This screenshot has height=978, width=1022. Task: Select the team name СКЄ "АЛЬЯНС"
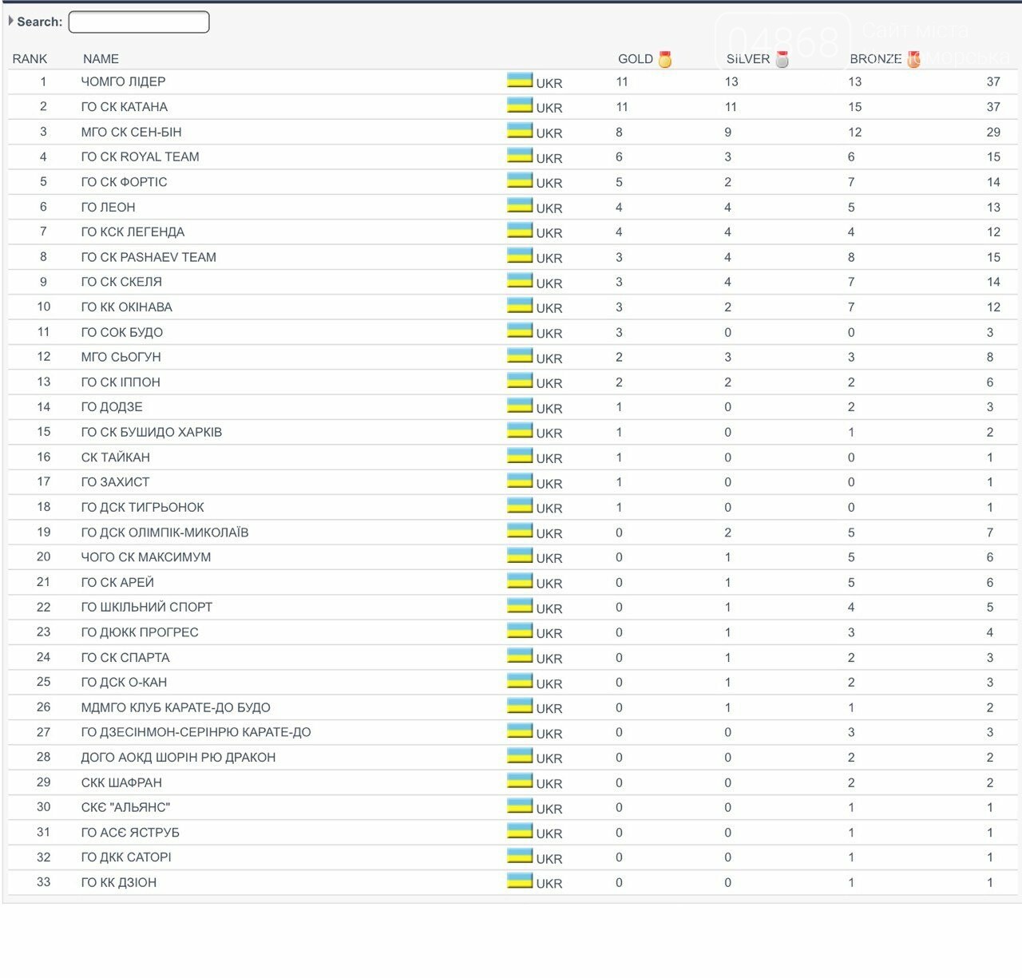[x=125, y=807]
